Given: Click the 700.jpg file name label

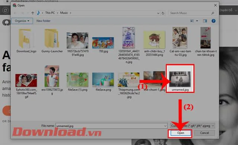Looking at the screenshot, I should (103, 51).
